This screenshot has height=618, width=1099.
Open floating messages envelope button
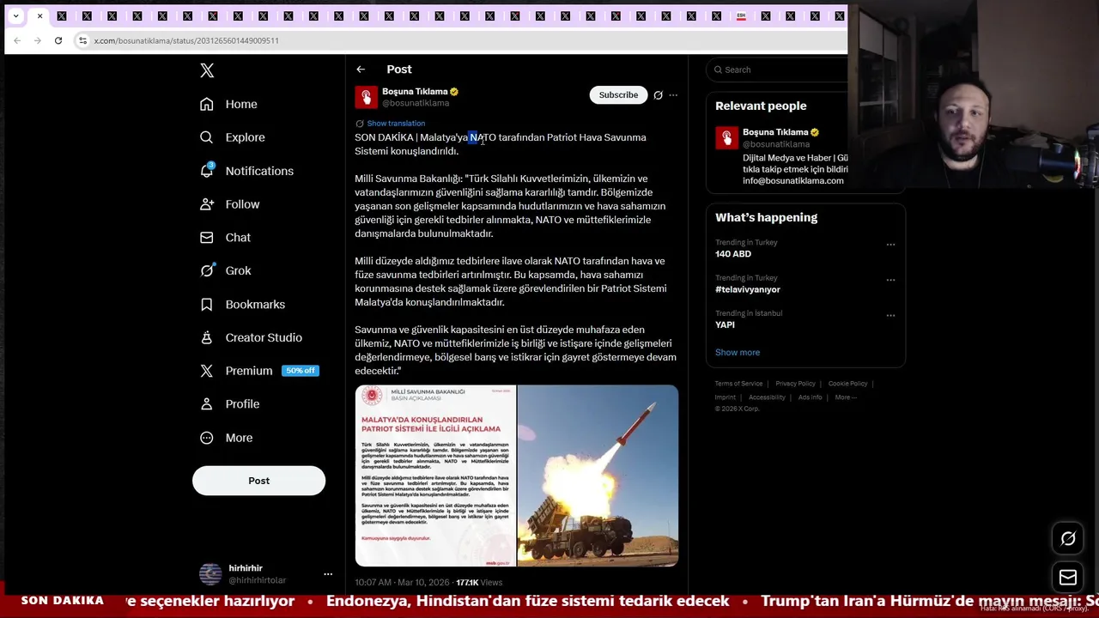tap(1068, 578)
